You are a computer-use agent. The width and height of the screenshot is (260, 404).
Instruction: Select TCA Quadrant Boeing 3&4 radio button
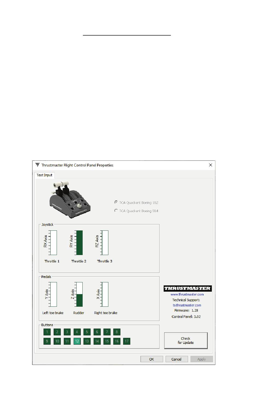click(x=116, y=211)
